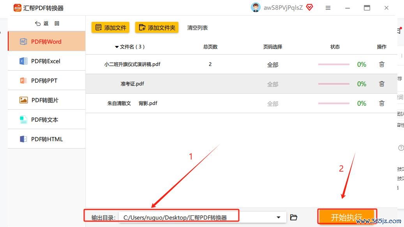
Task: Switch to the PDF转图片 tab
Action: click(47, 100)
